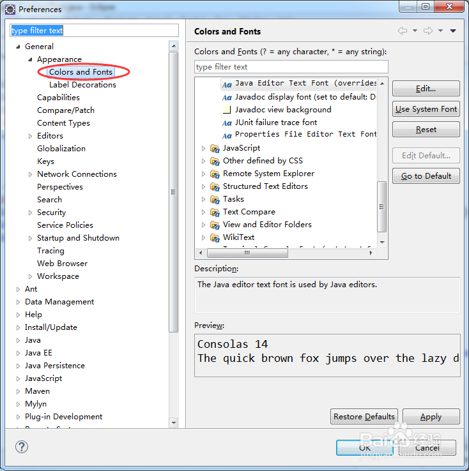Expand the Maven preference category
The width and height of the screenshot is (469, 471).
coord(18,392)
